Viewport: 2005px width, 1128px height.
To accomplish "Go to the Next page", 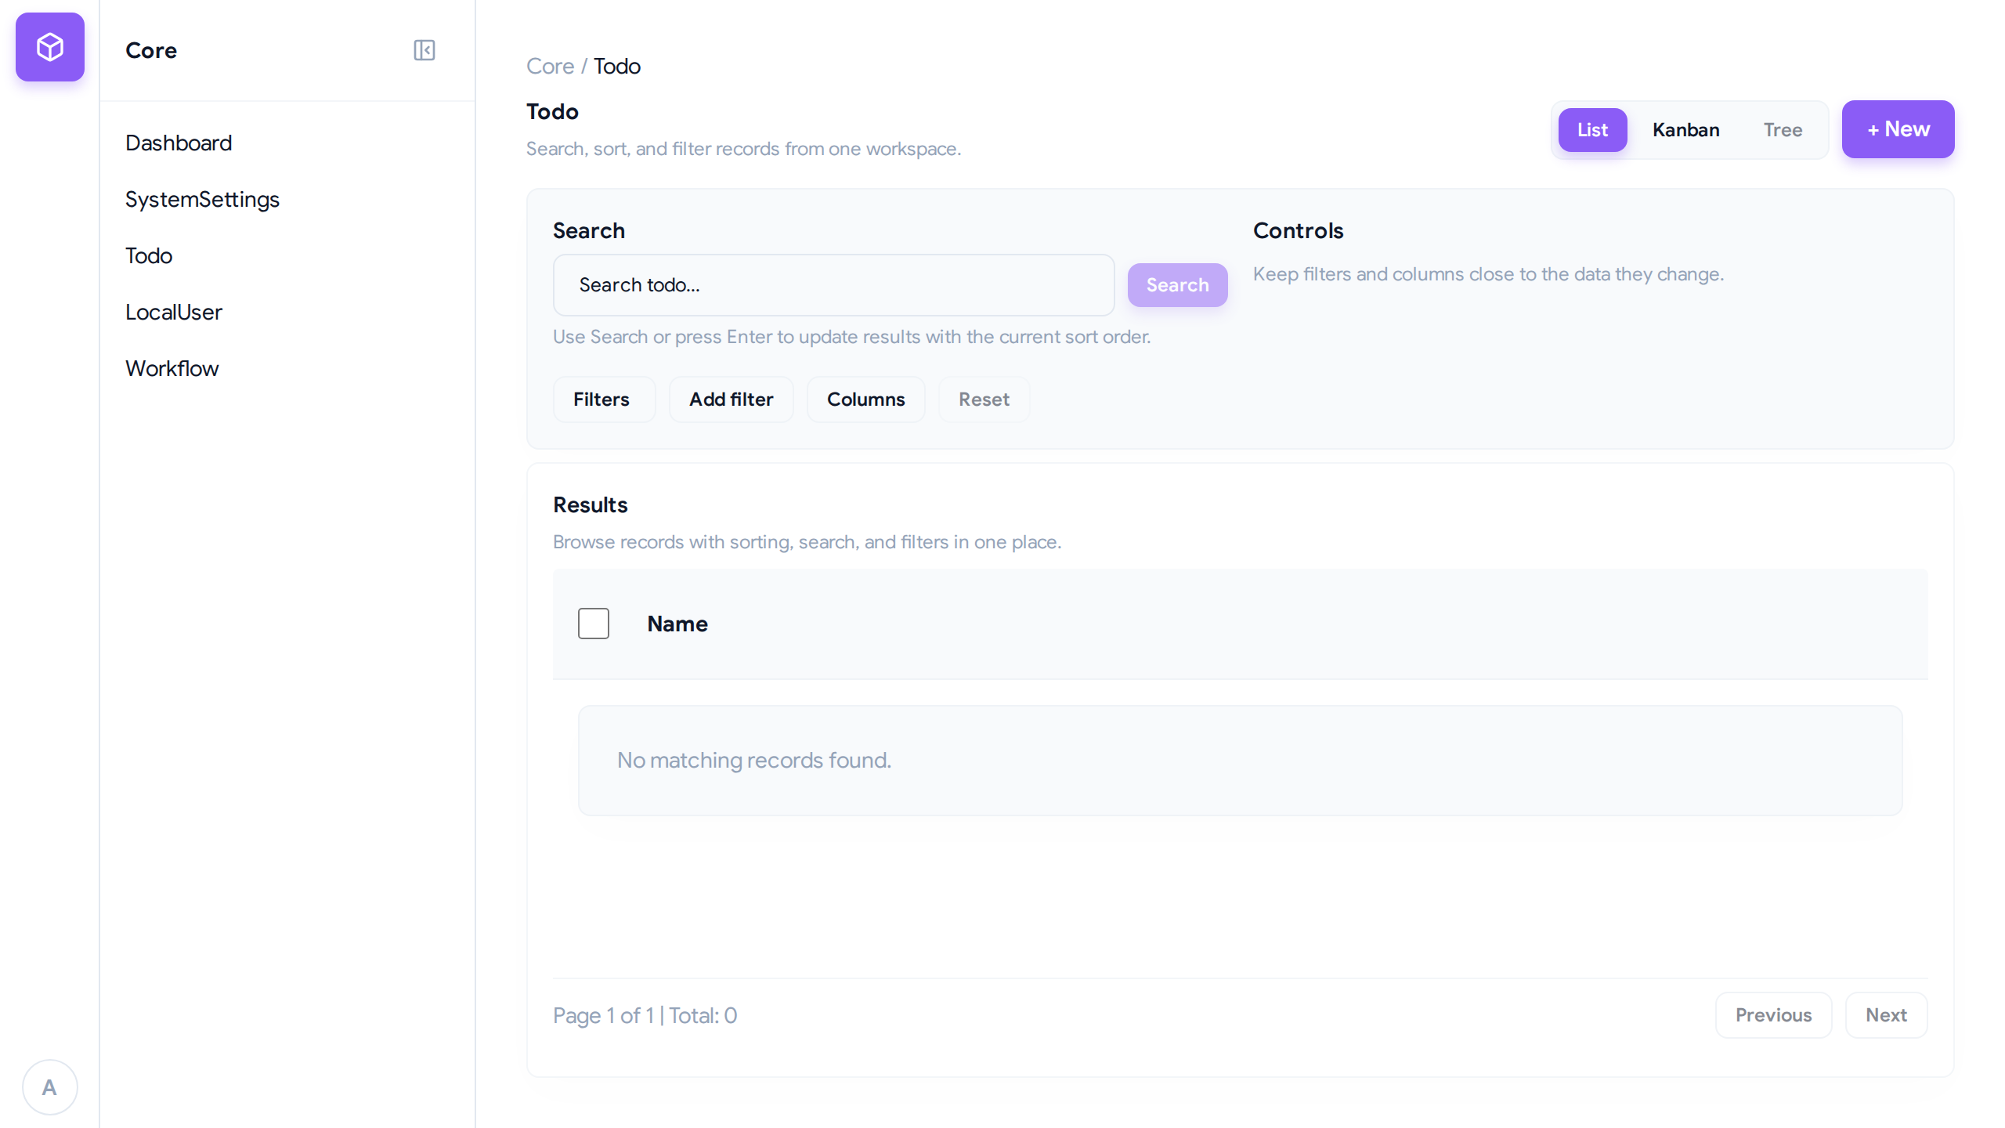I will point(1886,1015).
